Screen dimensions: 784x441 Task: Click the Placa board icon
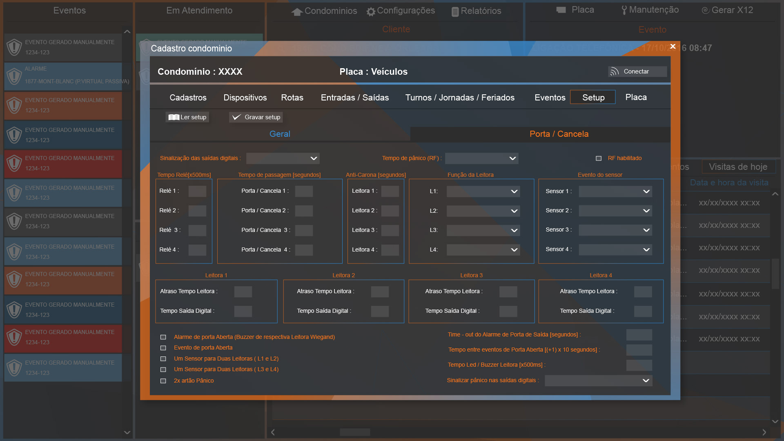[561, 10]
